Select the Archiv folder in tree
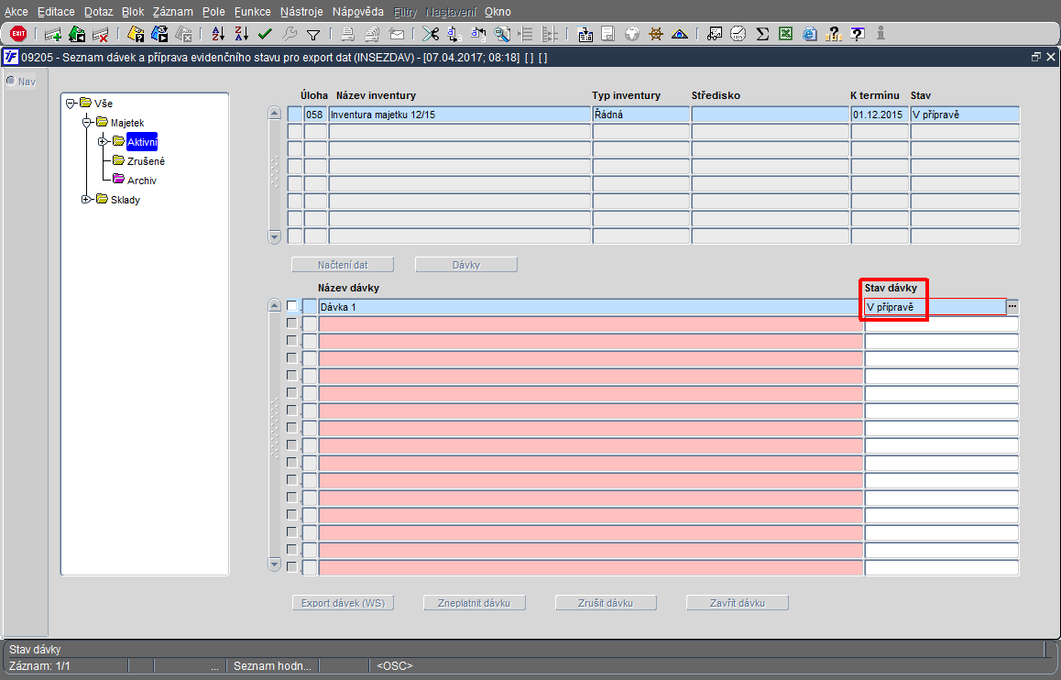 click(x=141, y=180)
